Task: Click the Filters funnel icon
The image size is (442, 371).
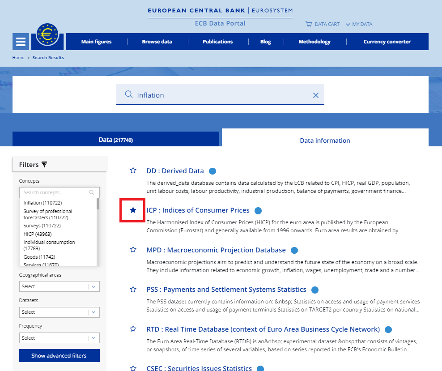Action: [x=44, y=165]
